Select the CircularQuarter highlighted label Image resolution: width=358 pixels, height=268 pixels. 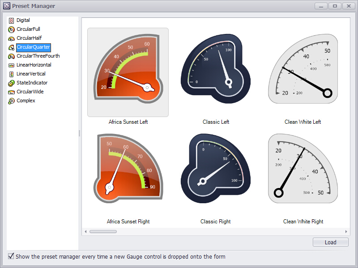pyautogui.click(x=33, y=47)
